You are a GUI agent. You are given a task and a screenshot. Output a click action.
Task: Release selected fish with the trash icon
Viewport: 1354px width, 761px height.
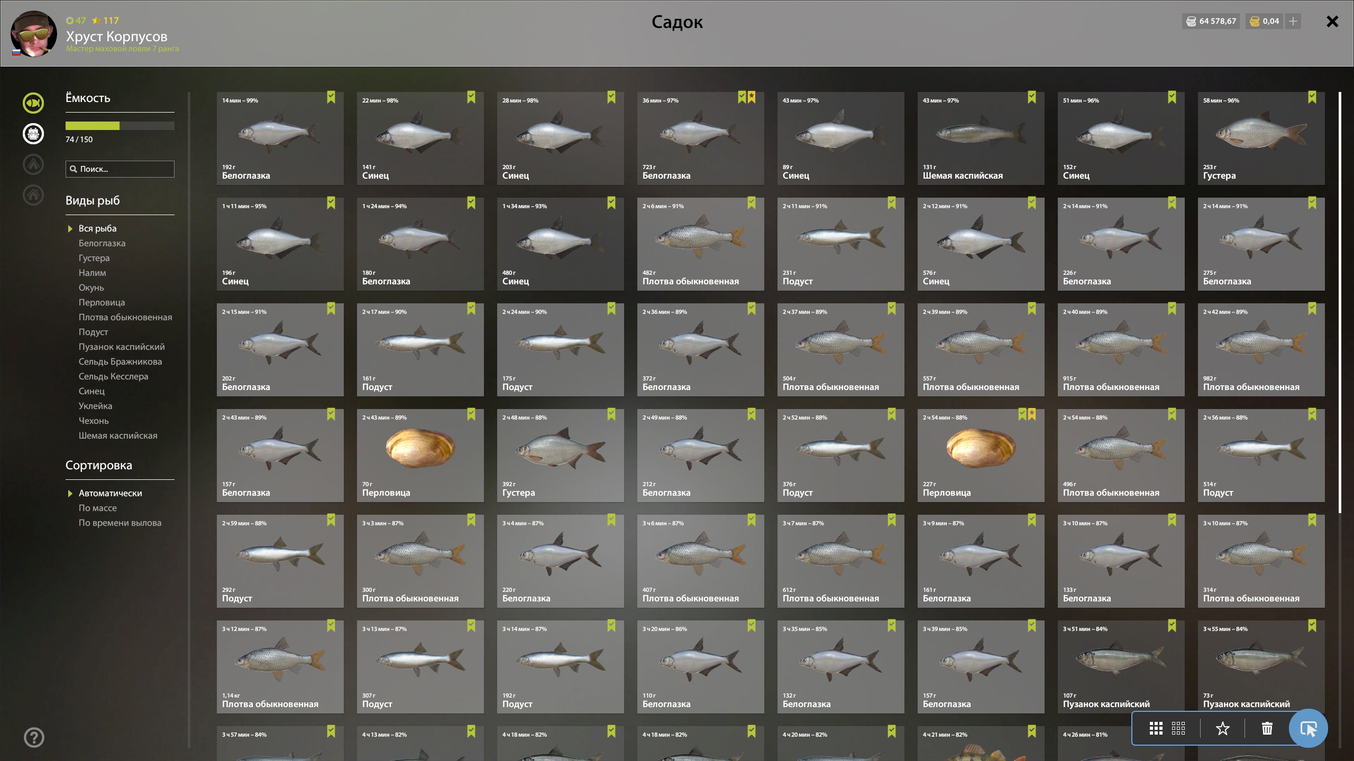pyautogui.click(x=1267, y=728)
